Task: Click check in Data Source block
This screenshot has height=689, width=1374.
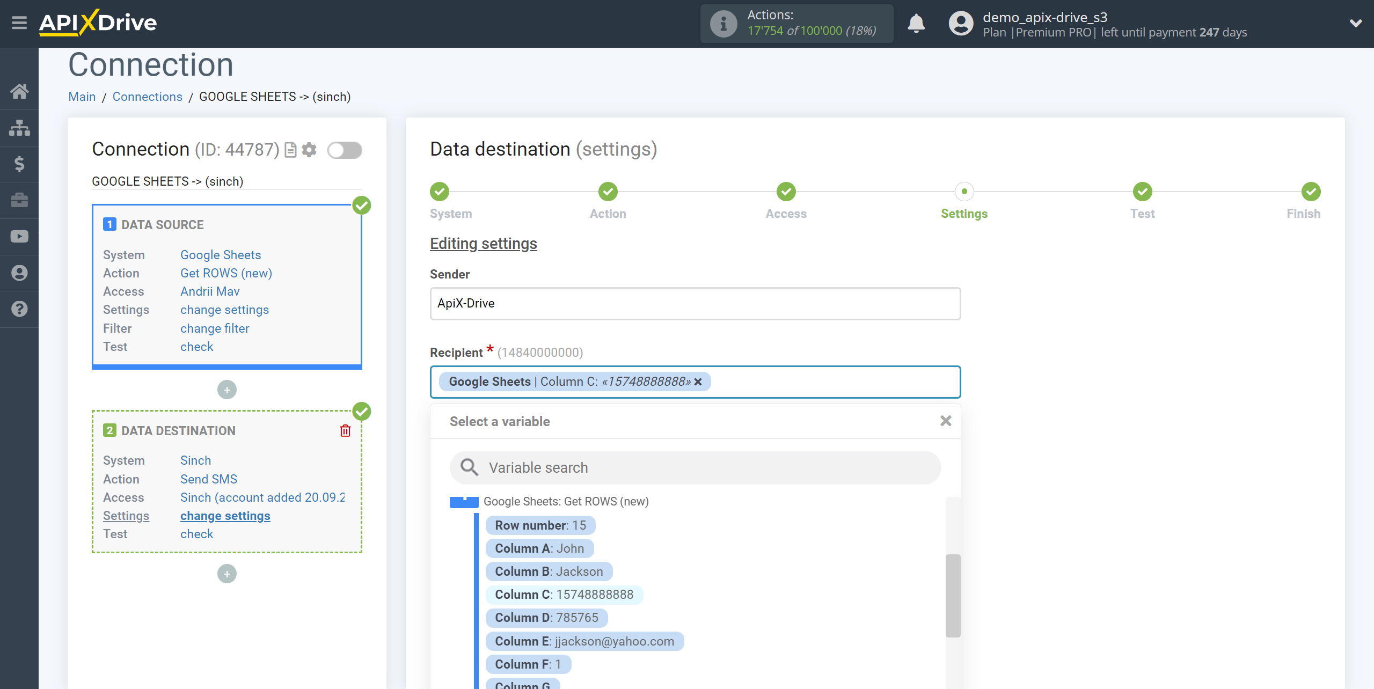Action: [x=196, y=347]
